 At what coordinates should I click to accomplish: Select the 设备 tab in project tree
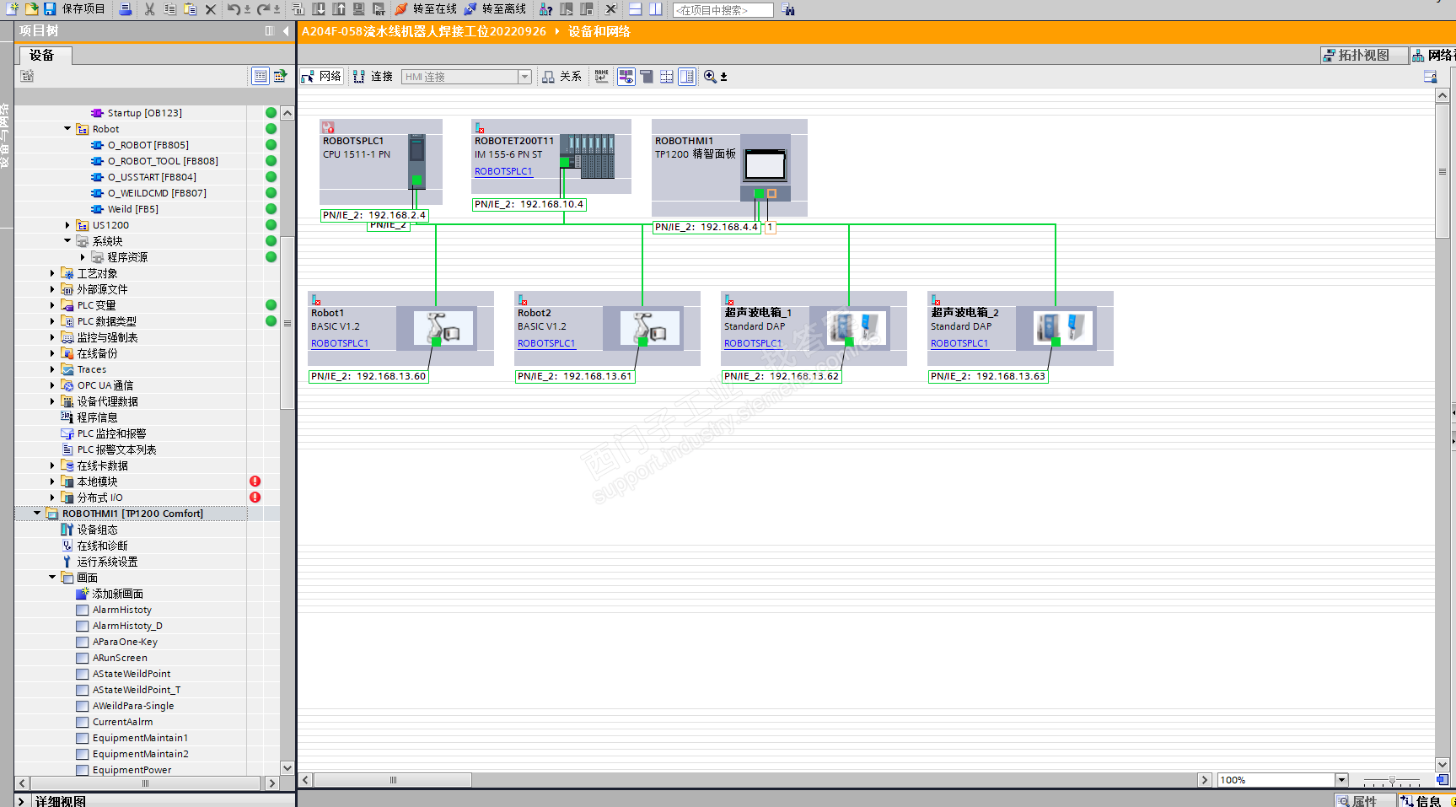point(46,56)
